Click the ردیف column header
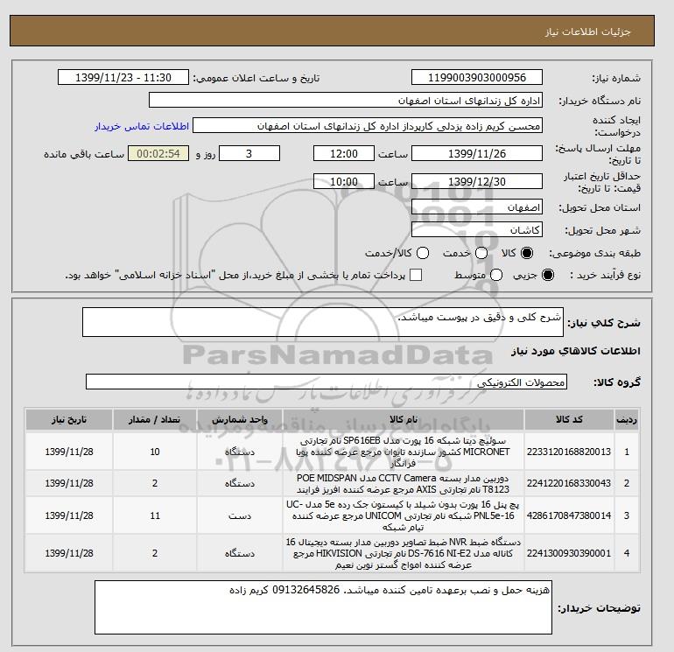This screenshot has width=674, height=652. click(x=627, y=419)
